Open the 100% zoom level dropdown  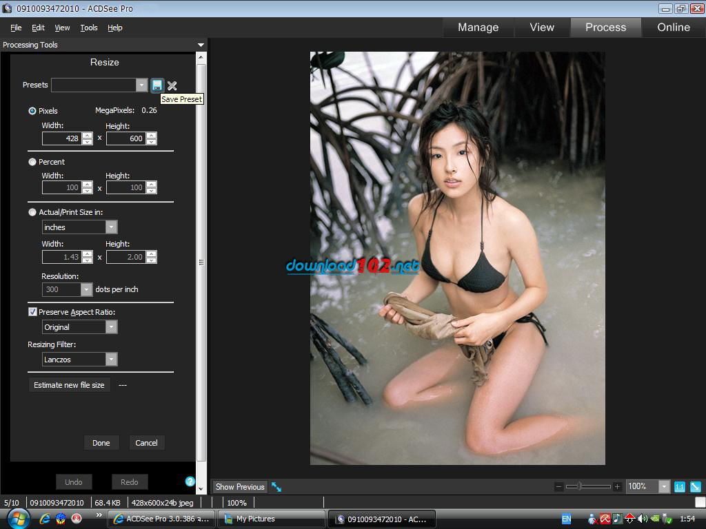(664, 486)
